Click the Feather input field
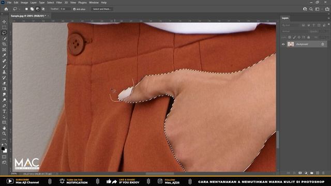Image resolution: width=331 pixels, height=186 pixels. point(66,9)
